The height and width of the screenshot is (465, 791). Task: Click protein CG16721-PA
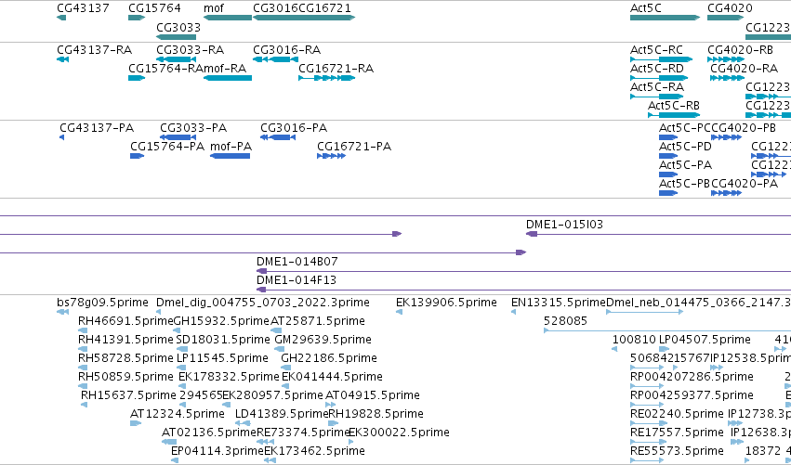[x=332, y=156]
